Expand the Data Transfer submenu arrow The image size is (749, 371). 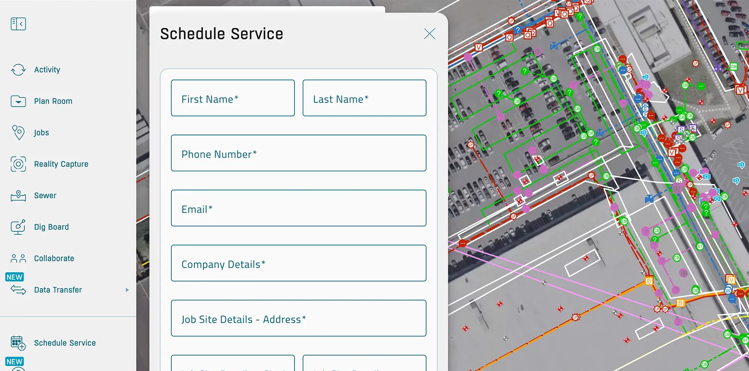tap(127, 290)
